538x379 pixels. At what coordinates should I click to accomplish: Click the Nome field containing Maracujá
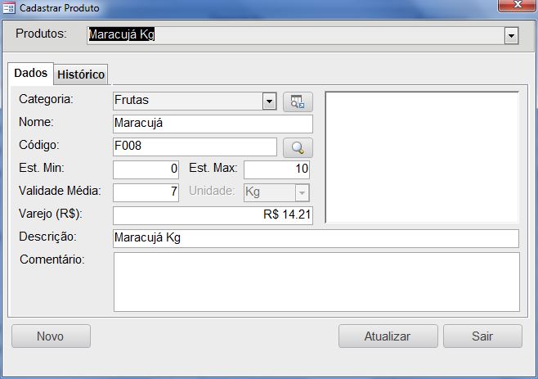tap(213, 124)
